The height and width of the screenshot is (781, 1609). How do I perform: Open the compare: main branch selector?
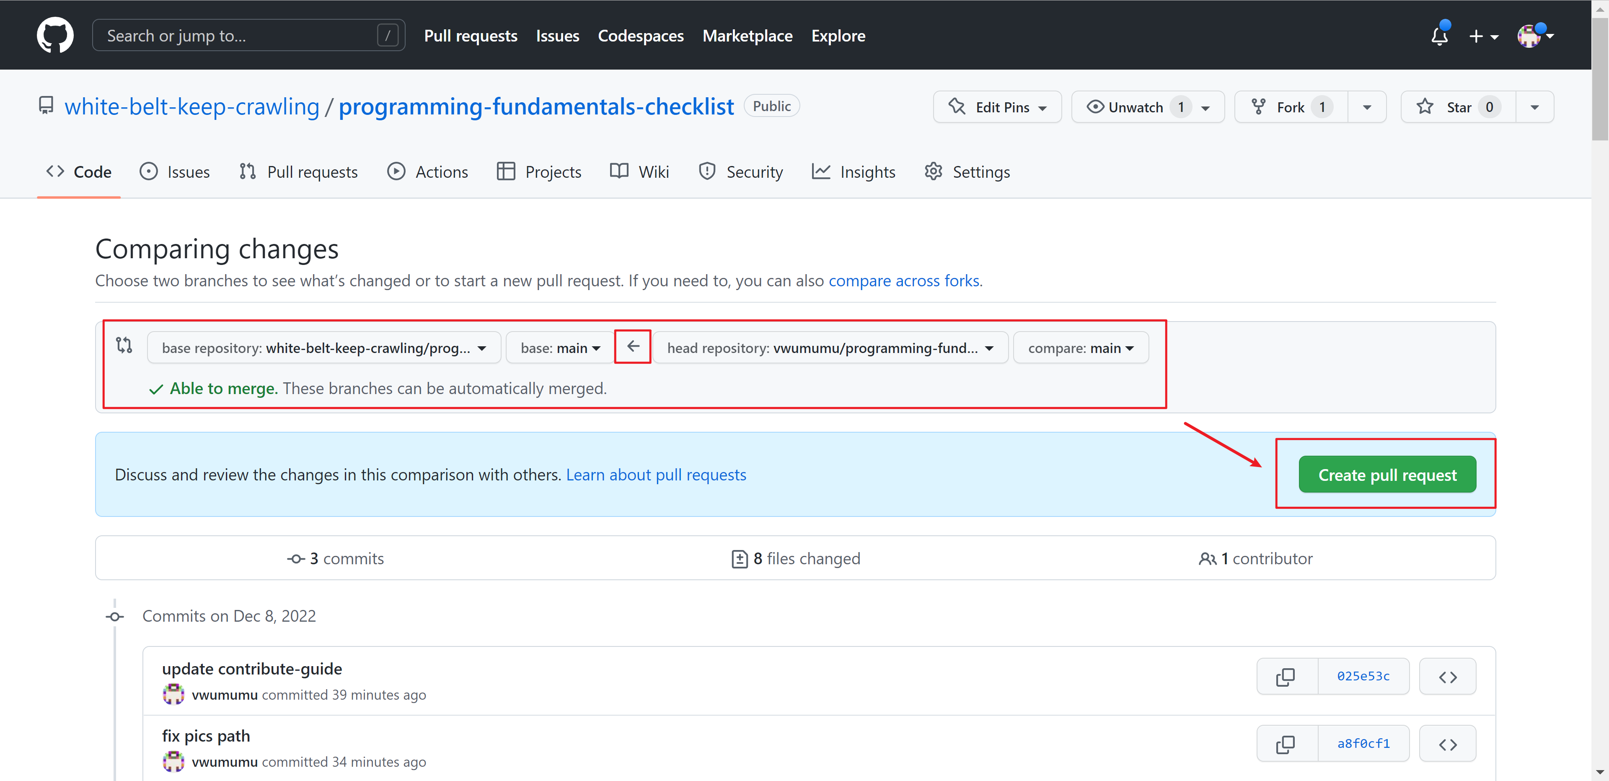pos(1081,348)
